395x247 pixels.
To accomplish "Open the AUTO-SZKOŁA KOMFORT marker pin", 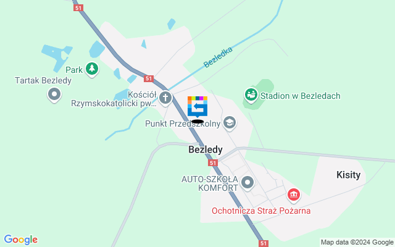I will 247,183.
